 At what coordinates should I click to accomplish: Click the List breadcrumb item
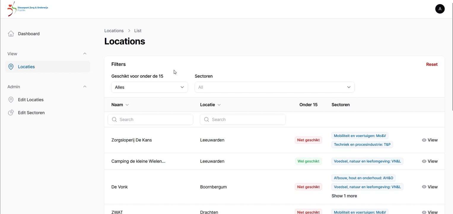[138, 31]
